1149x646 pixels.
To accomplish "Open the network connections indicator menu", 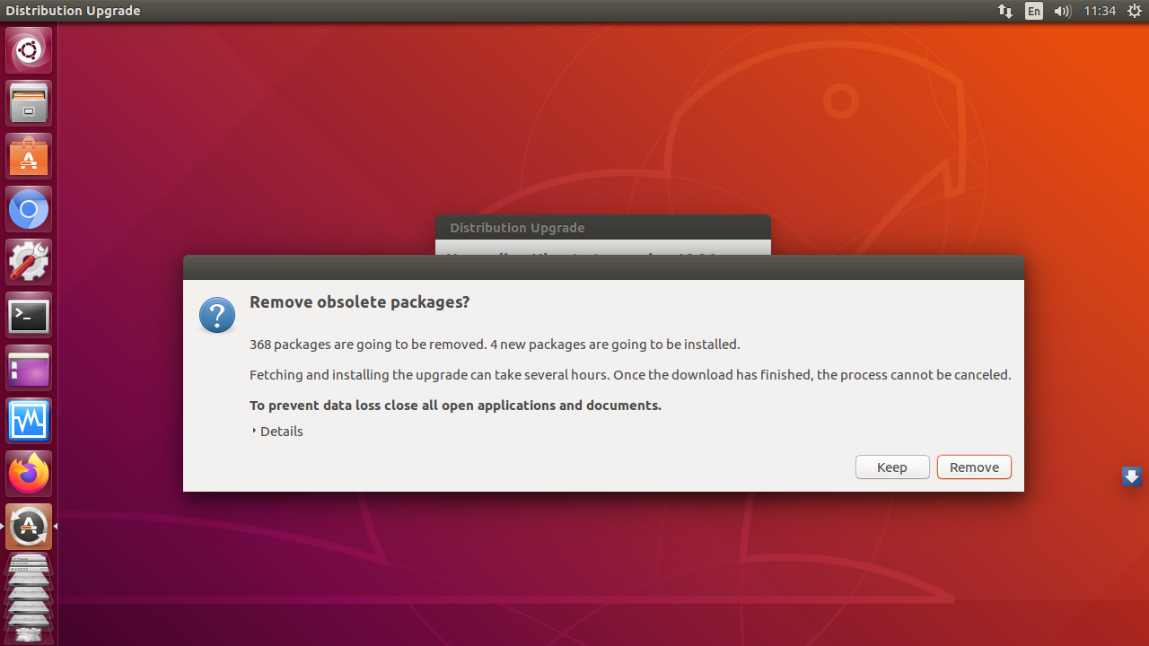I will [1005, 11].
